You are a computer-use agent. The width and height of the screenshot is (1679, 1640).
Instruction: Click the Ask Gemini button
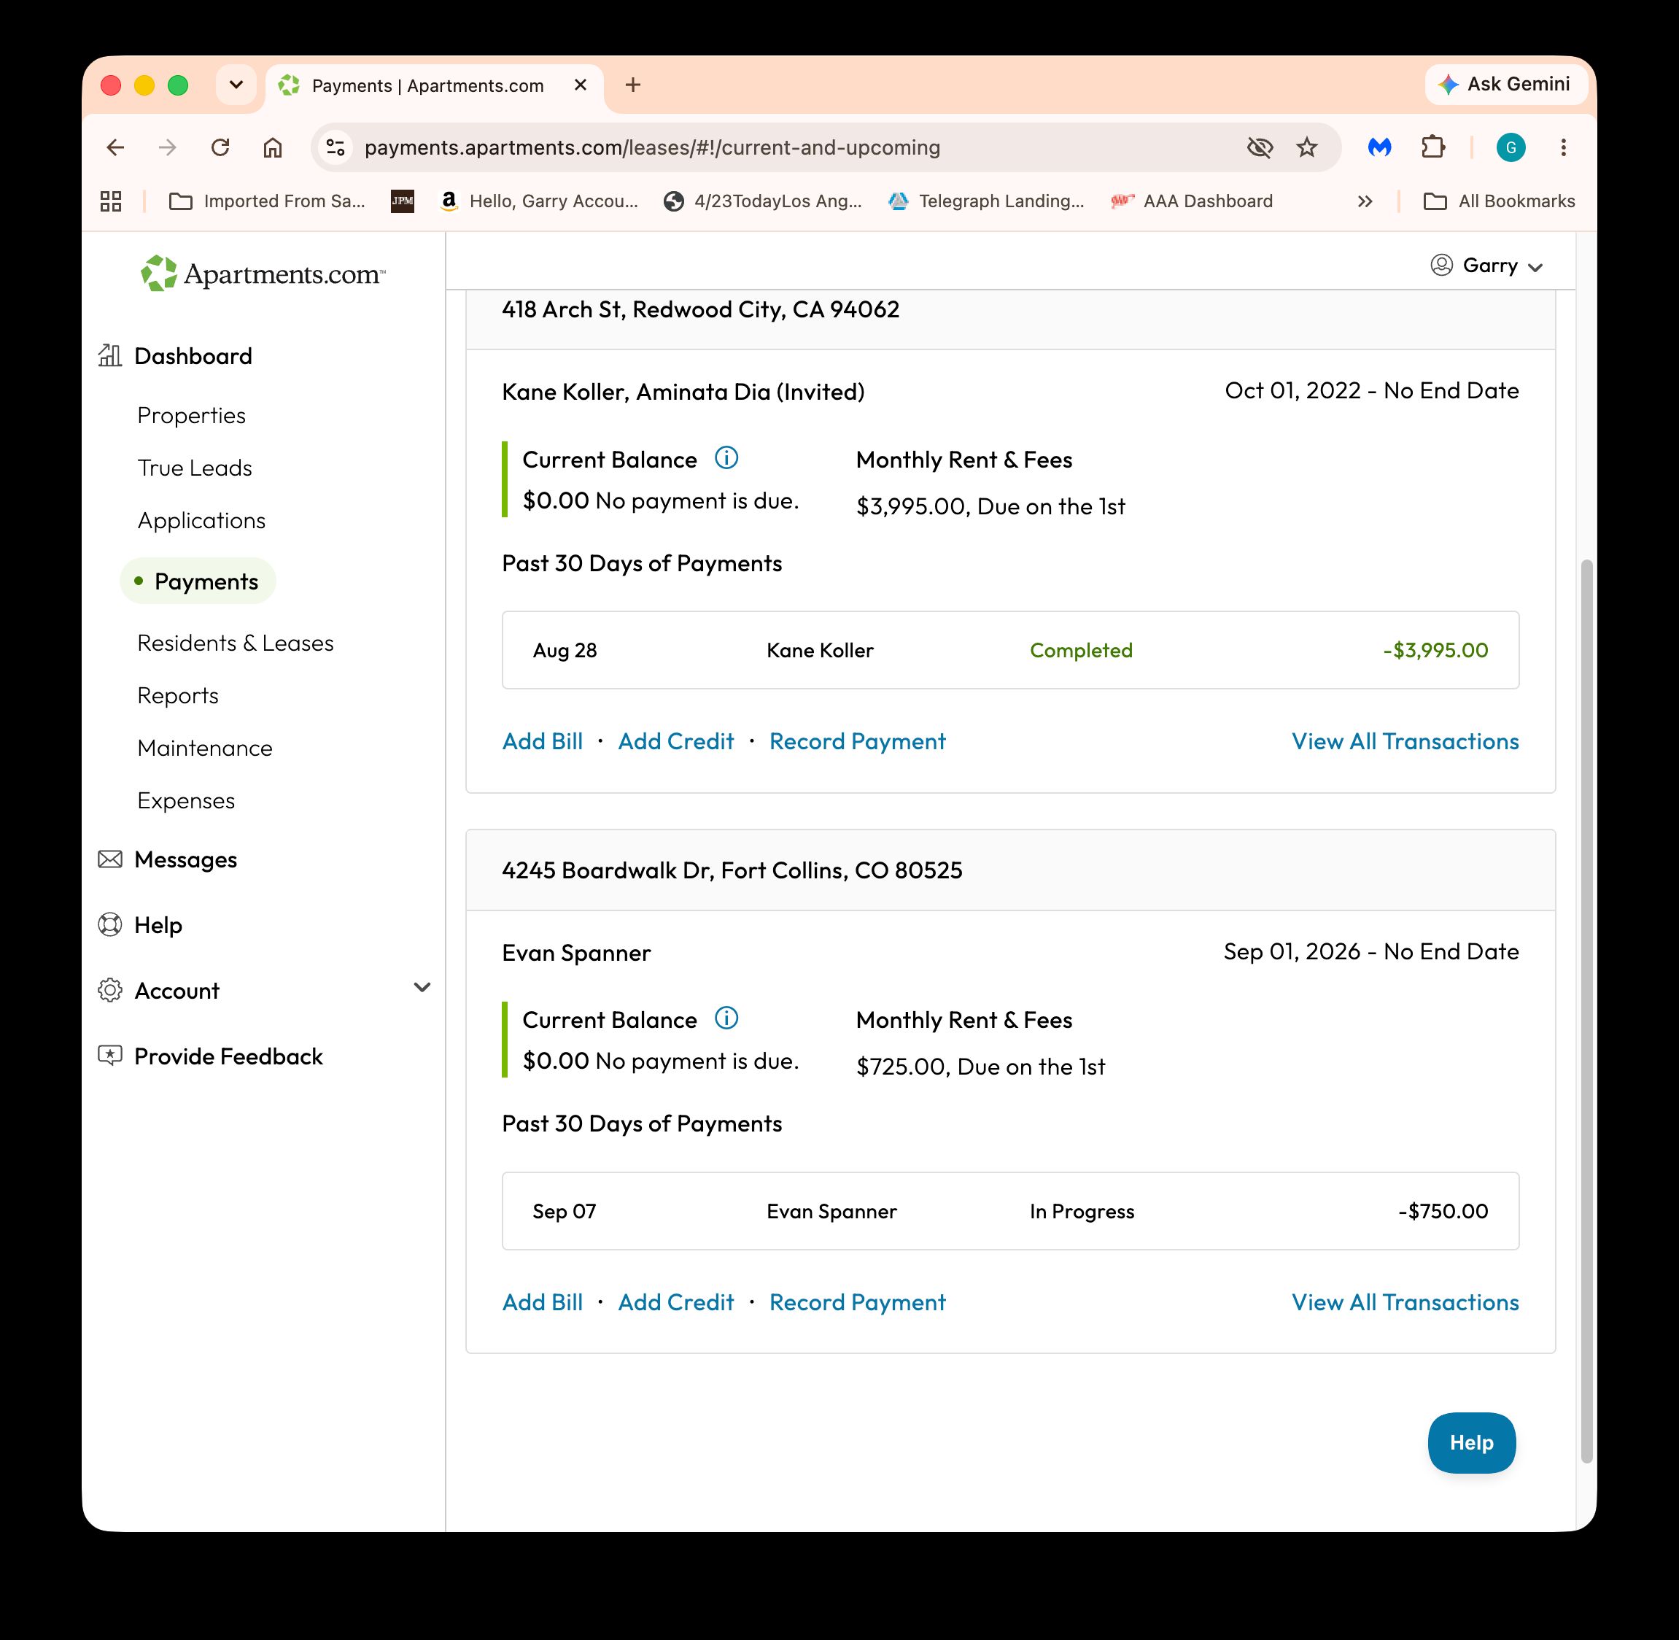pyautogui.click(x=1506, y=85)
